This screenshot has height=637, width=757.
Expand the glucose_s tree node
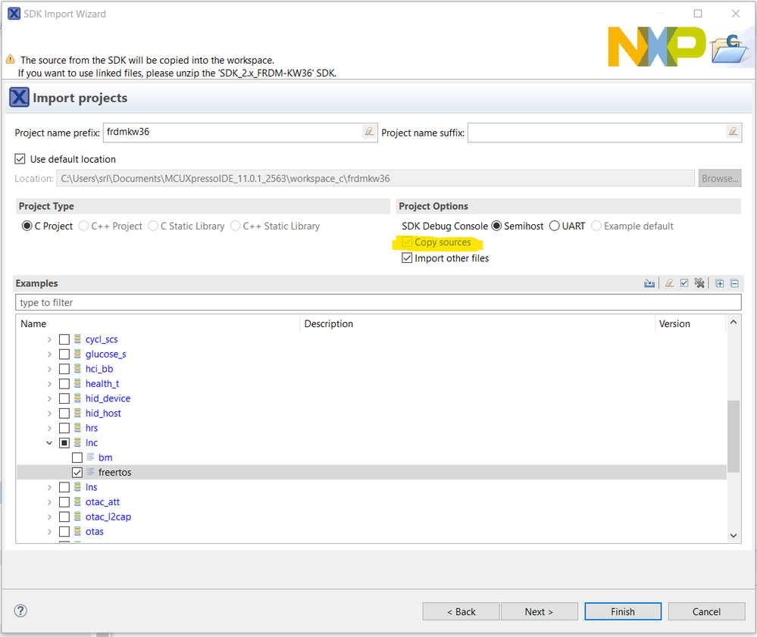(49, 354)
